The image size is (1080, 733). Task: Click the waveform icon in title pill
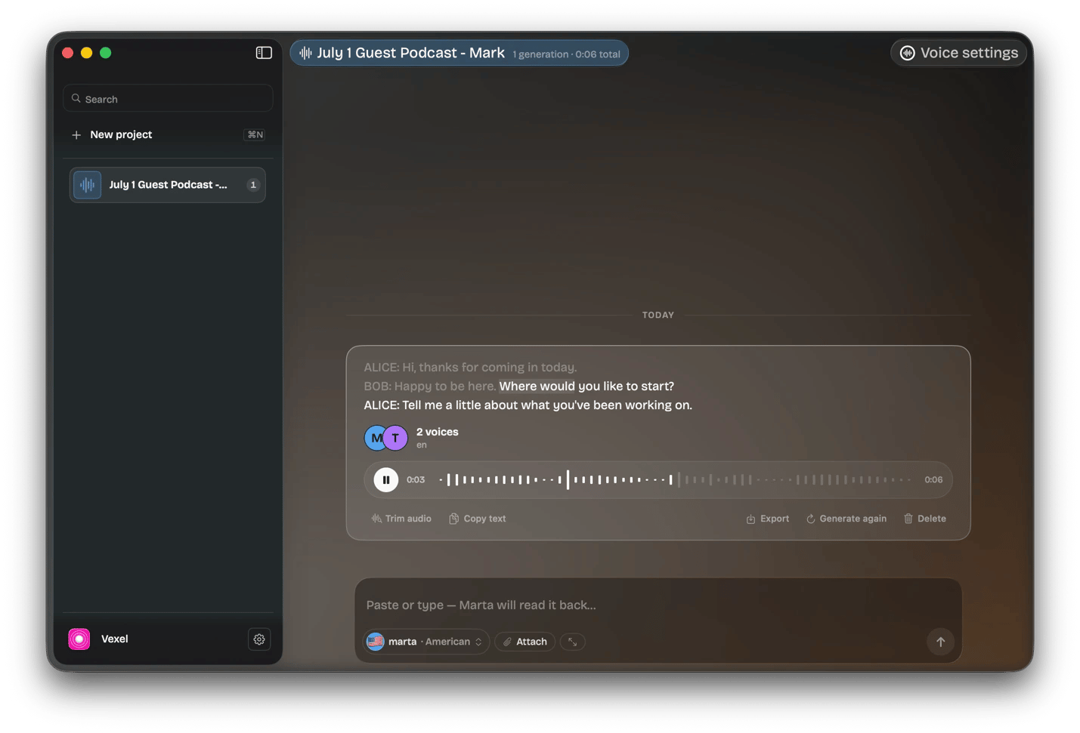click(305, 53)
